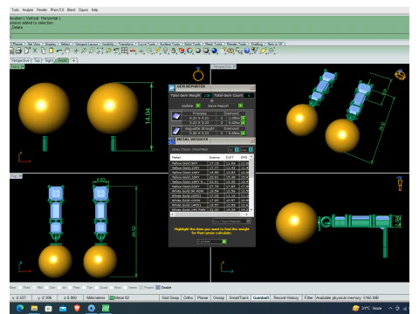Click the Zoom Extents icon
Image resolution: width=419 pixels, height=314 pixels.
tap(100, 51)
